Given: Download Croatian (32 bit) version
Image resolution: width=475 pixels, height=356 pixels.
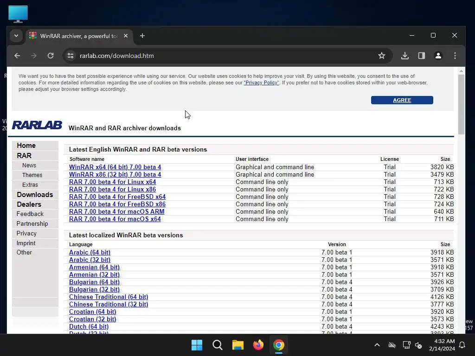Looking at the screenshot, I should coord(92,319).
